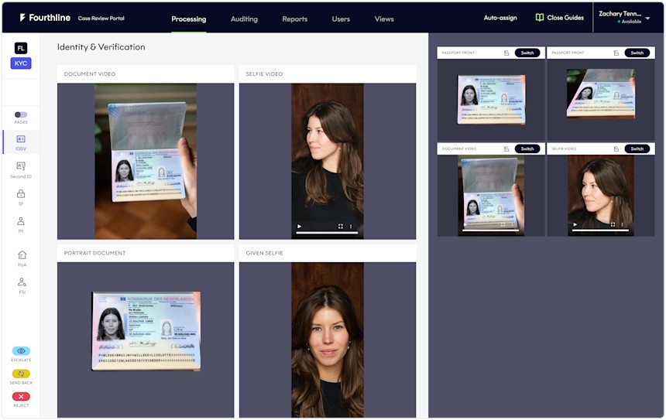Open the PII person section
666x420 pixels.
(x=21, y=224)
